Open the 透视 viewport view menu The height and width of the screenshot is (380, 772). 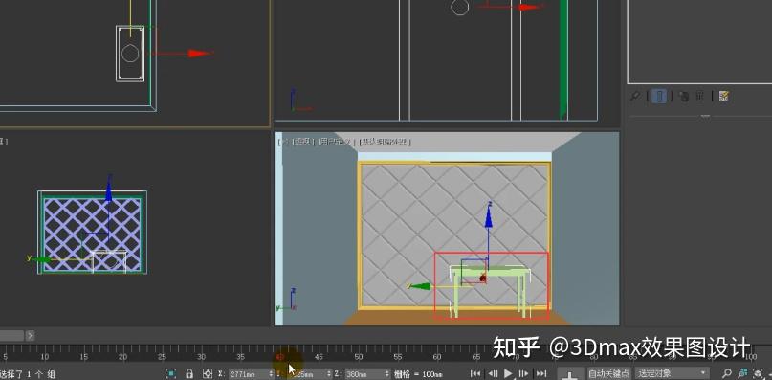303,142
